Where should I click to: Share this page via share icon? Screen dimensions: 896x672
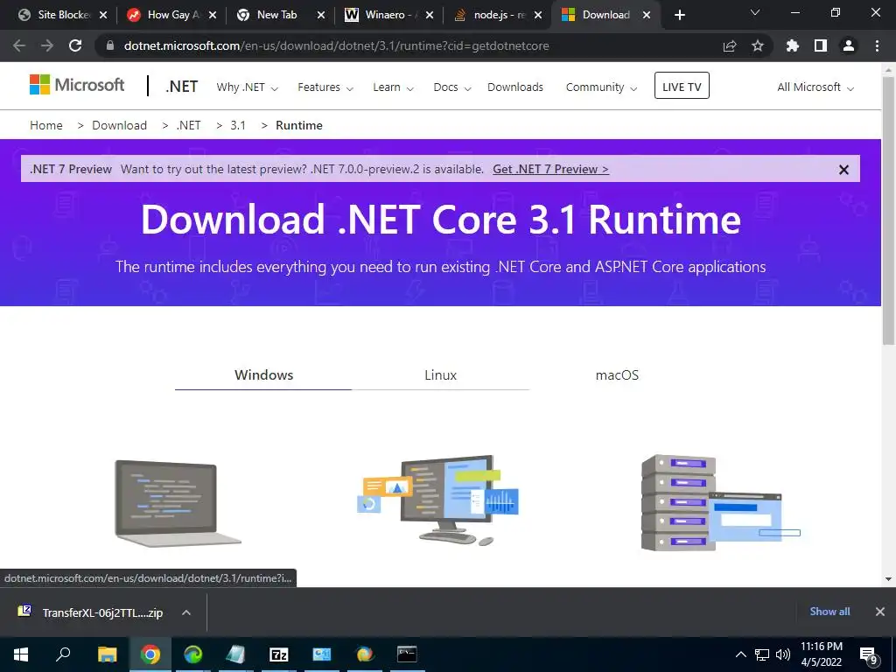(x=730, y=45)
